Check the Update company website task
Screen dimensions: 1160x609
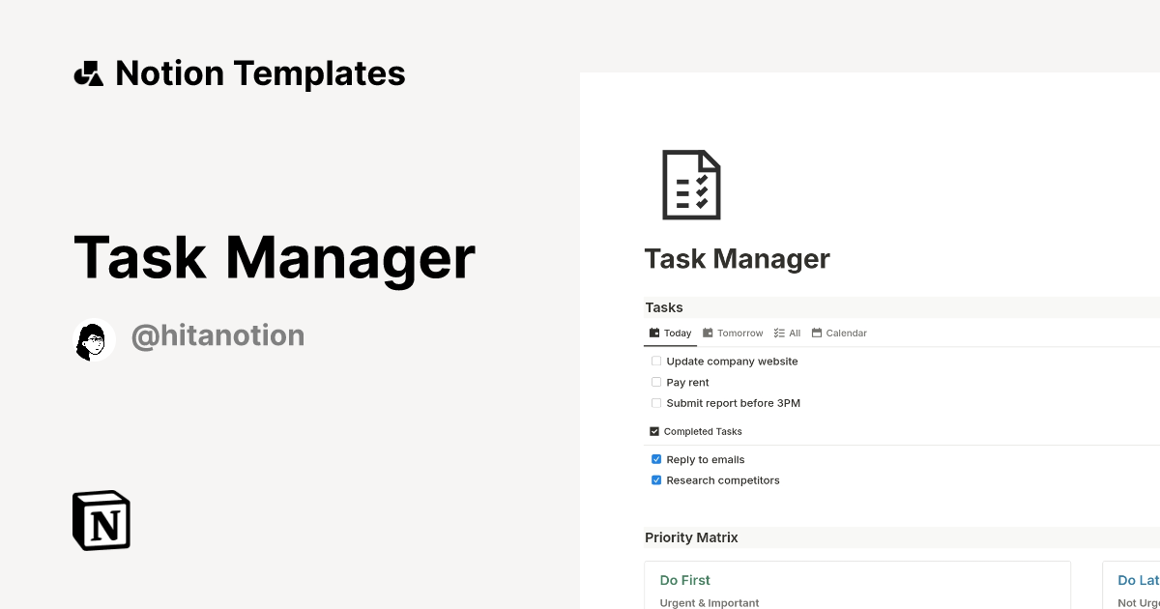pyautogui.click(x=656, y=361)
